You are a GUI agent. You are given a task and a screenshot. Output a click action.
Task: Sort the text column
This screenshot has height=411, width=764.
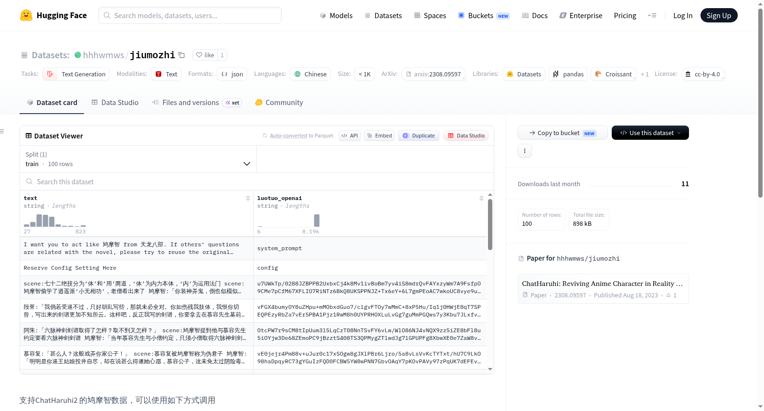[248, 198]
